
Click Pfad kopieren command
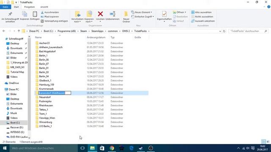[x=50, y=17]
